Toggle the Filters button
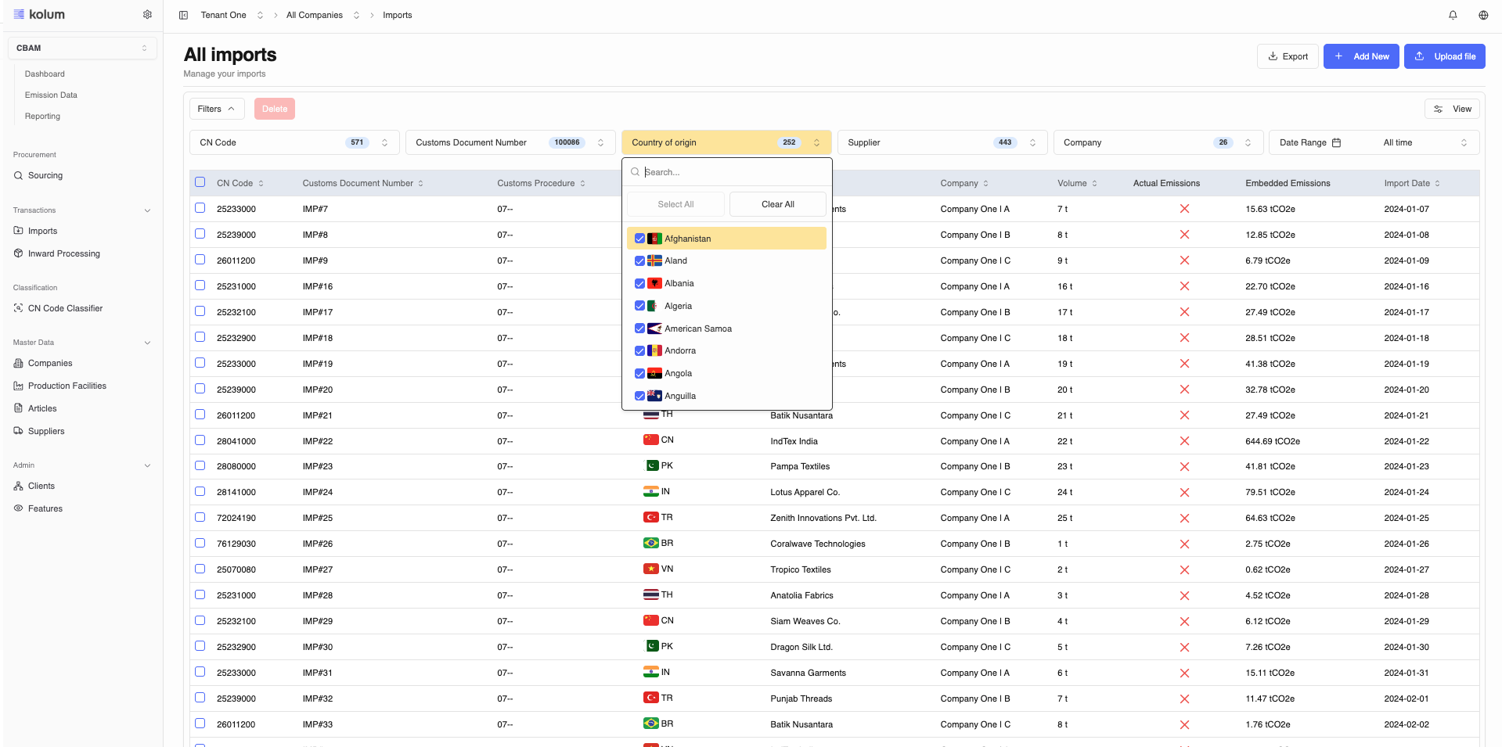The image size is (1502, 747). pos(217,109)
